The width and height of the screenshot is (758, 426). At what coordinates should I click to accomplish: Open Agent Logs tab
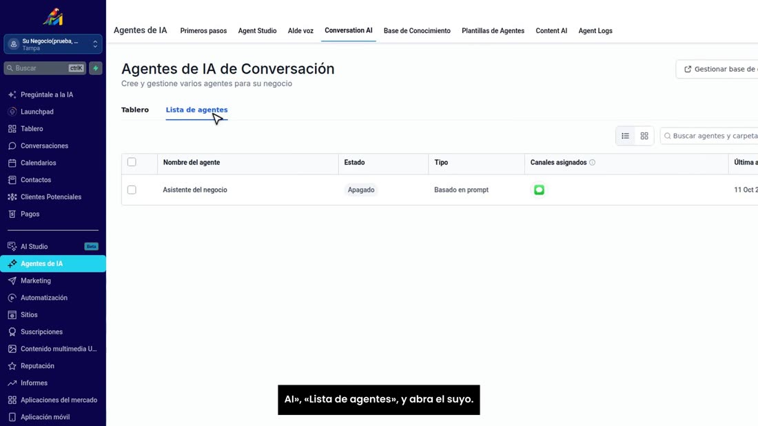595,30
